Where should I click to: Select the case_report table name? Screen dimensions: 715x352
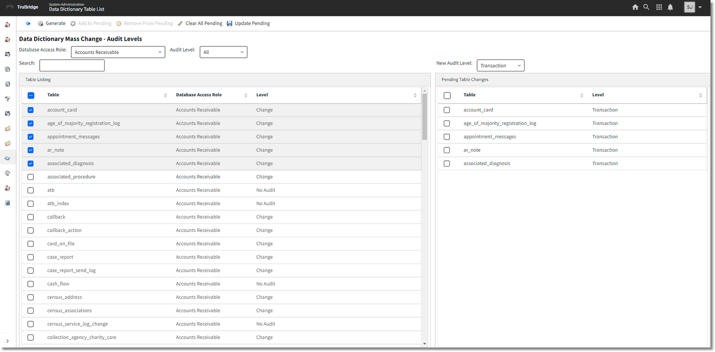click(x=60, y=257)
